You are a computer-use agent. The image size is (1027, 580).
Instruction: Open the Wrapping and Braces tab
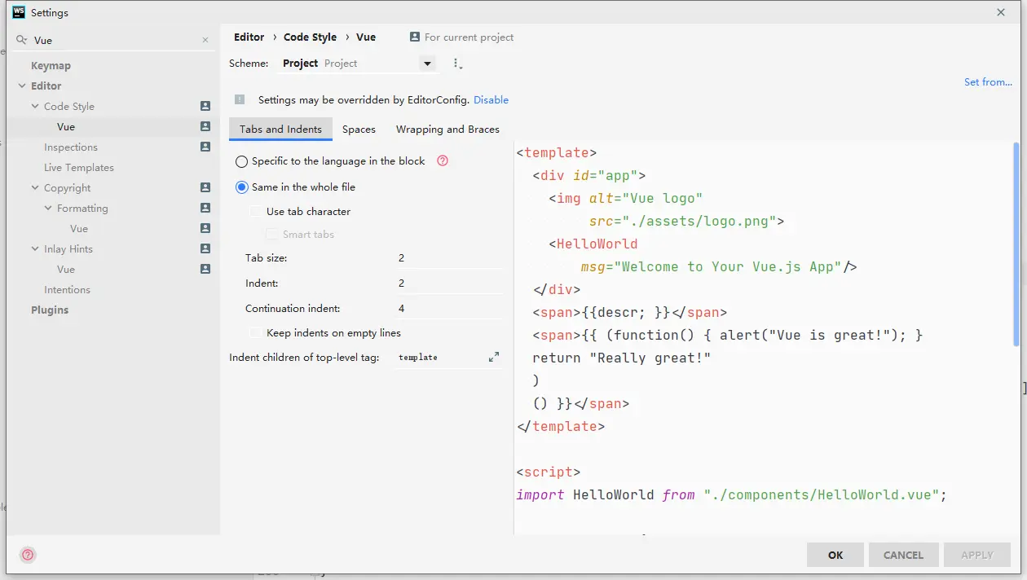click(447, 130)
